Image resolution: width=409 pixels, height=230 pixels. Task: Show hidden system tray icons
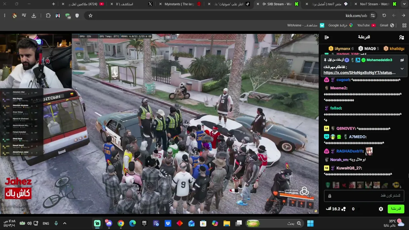click(65, 223)
